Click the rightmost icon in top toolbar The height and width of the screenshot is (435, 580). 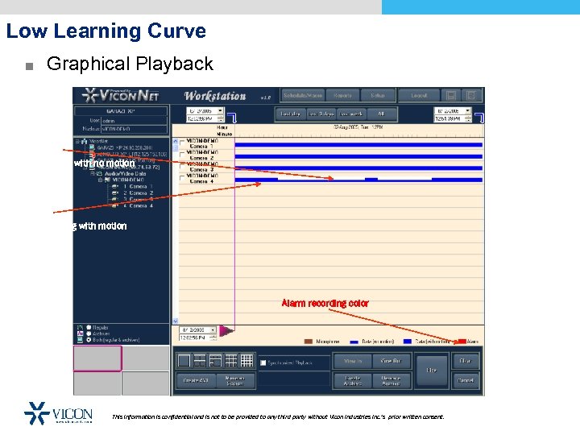(471, 96)
